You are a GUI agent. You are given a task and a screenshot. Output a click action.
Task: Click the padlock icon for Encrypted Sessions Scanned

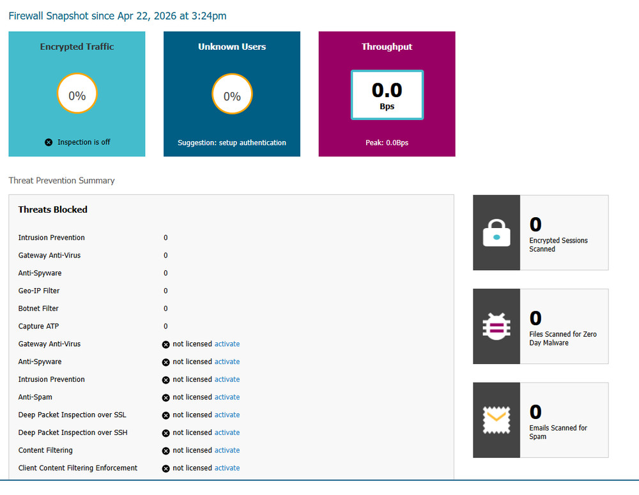(497, 232)
